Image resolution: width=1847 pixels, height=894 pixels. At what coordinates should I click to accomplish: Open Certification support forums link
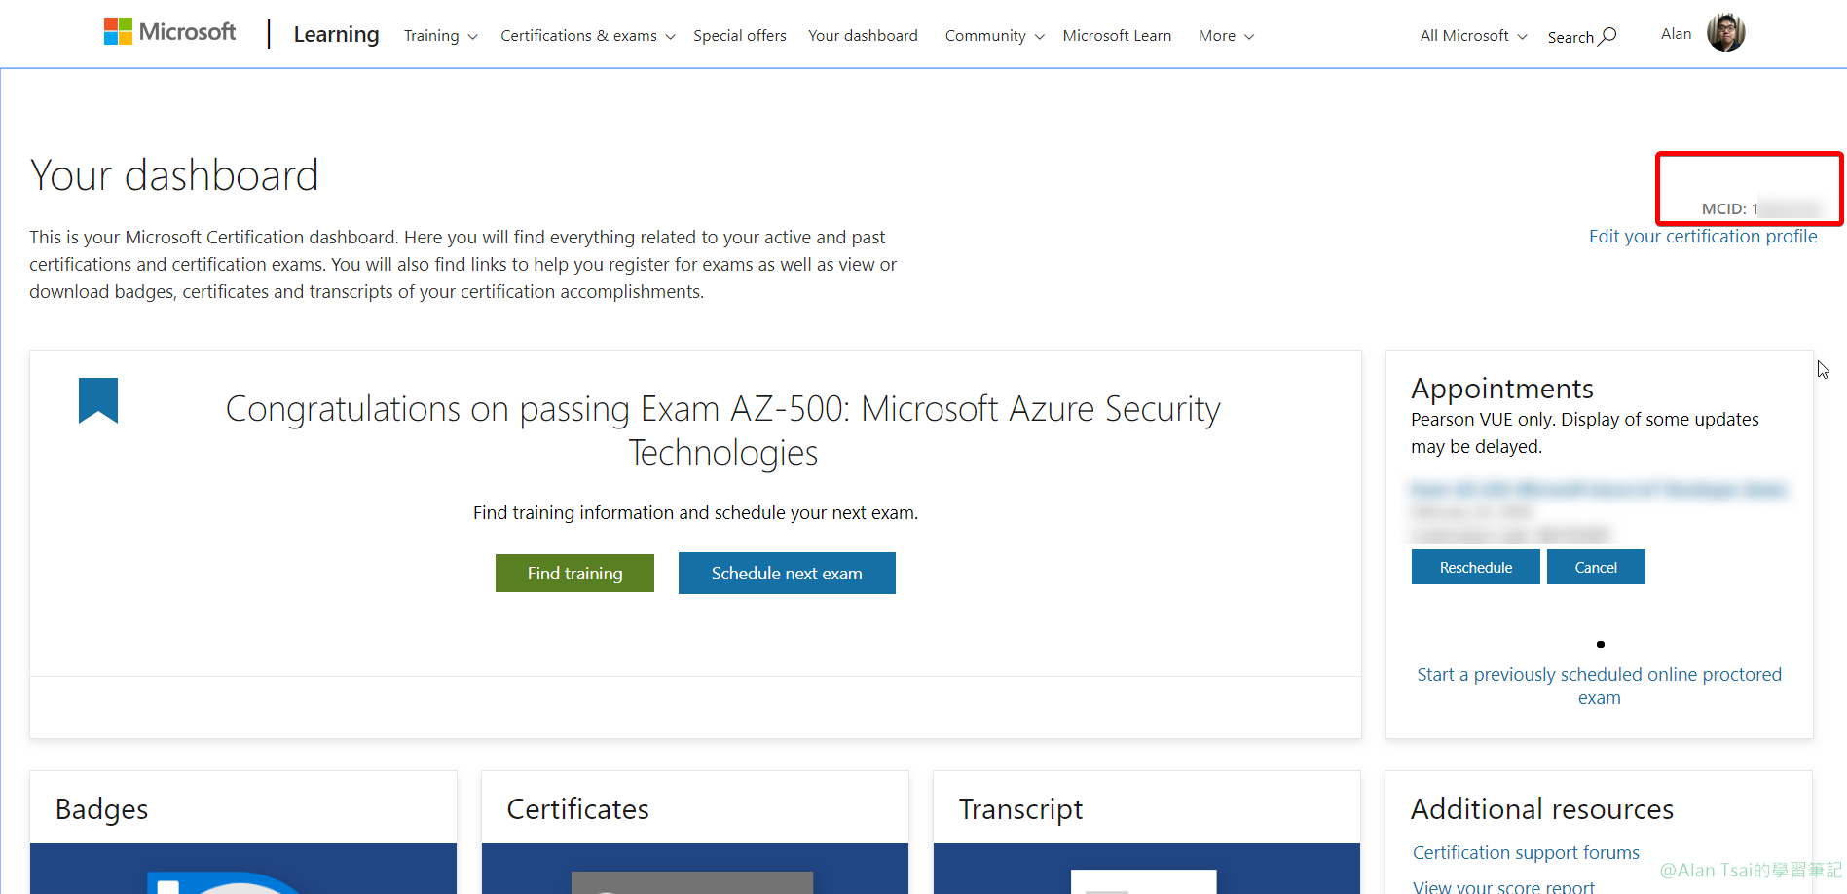1526,853
